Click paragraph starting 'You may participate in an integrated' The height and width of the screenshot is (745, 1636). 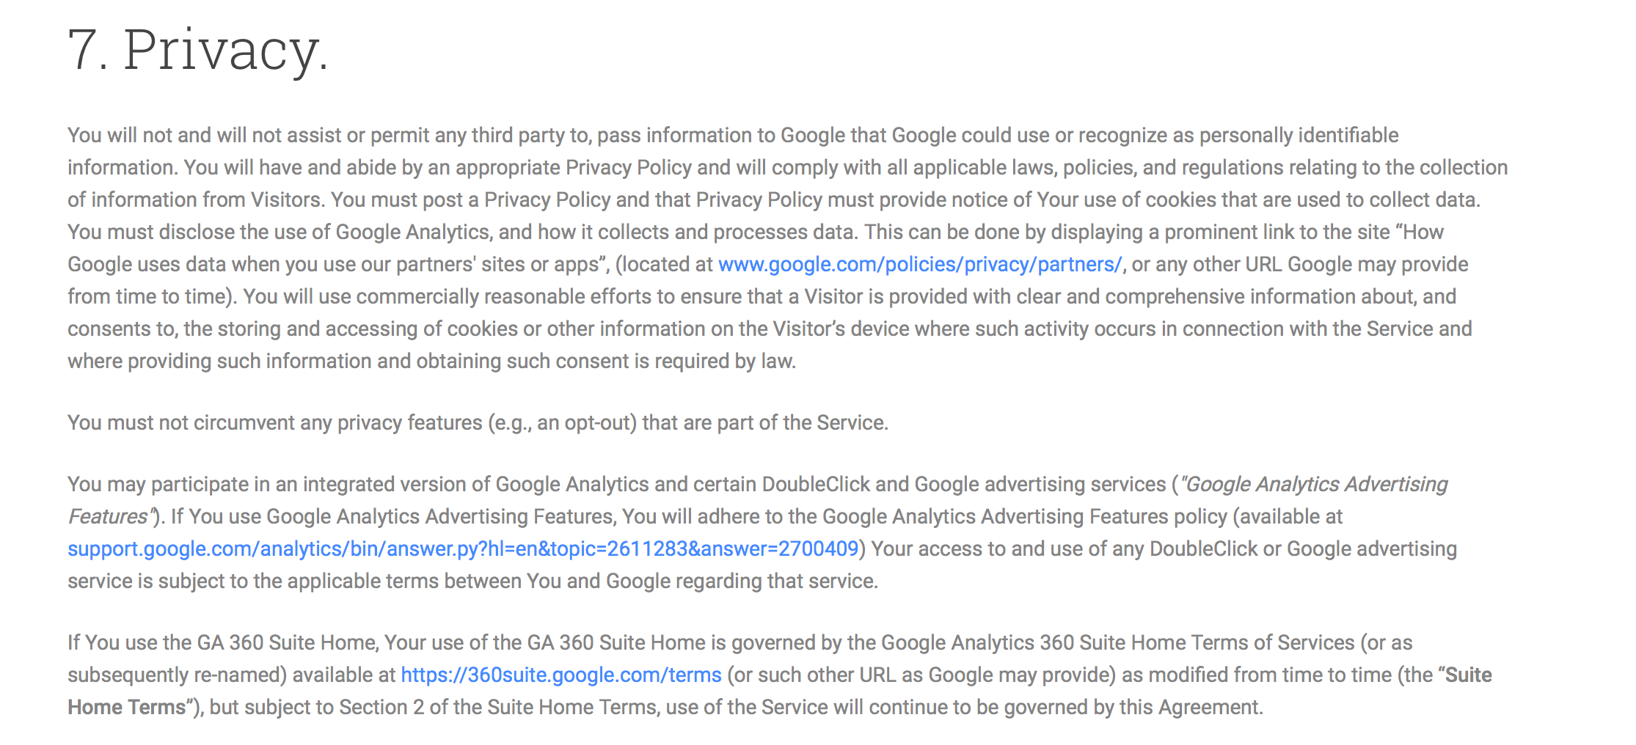(762, 532)
